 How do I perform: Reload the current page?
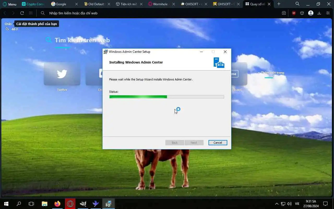click(22, 13)
